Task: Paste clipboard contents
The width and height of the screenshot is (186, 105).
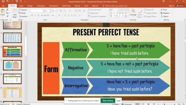Action: [3, 13]
